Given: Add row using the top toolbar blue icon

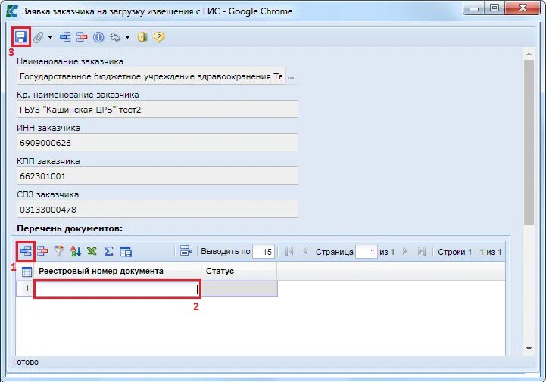Looking at the screenshot, I should (x=65, y=37).
